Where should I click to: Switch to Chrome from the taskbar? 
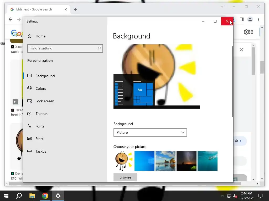tap(45, 196)
